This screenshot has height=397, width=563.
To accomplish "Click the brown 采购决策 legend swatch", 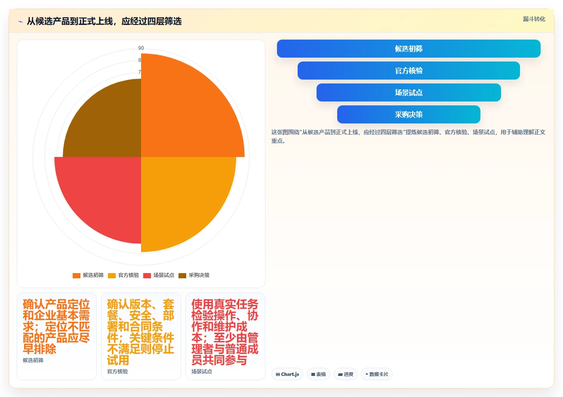I will 182,275.
